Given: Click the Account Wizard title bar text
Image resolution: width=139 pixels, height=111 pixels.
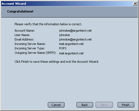Looking at the screenshot, I should tap(14, 4).
